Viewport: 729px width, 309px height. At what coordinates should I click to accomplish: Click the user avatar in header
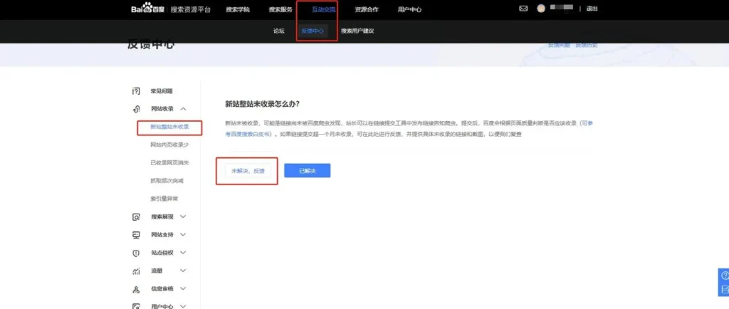(542, 9)
